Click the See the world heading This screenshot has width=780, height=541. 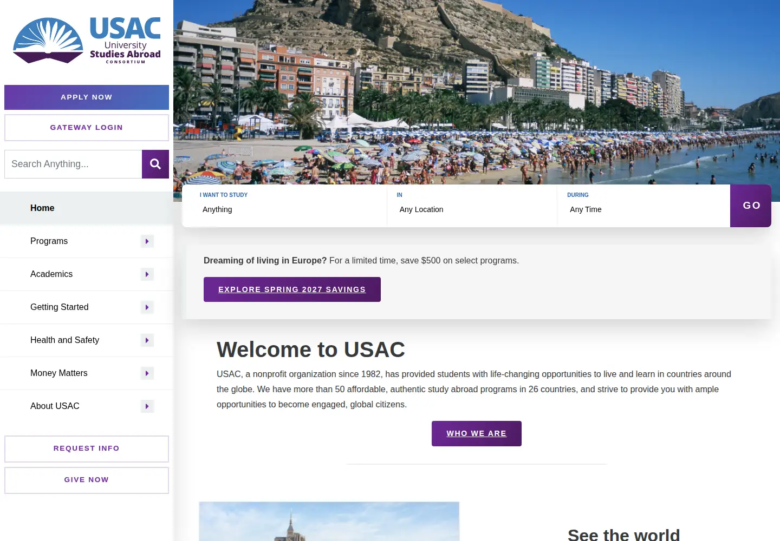(623, 535)
